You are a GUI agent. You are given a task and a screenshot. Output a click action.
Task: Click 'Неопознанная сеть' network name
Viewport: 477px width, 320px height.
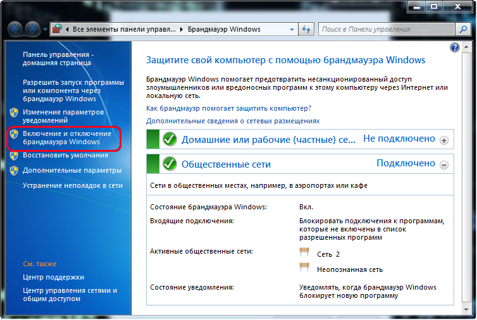click(x=350, y=269)
